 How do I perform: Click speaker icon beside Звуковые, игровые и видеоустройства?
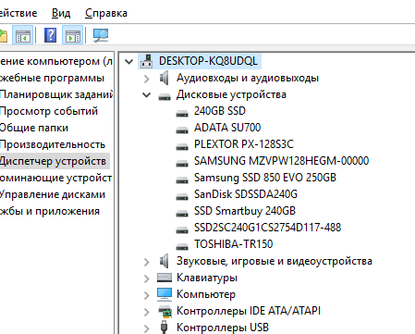click(x=165, y=261)
